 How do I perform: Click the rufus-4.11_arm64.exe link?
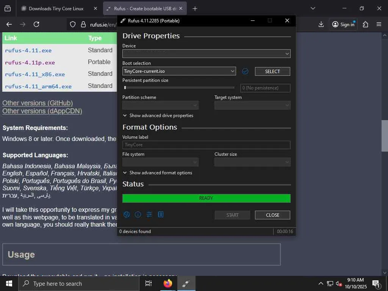click(38, 86)
